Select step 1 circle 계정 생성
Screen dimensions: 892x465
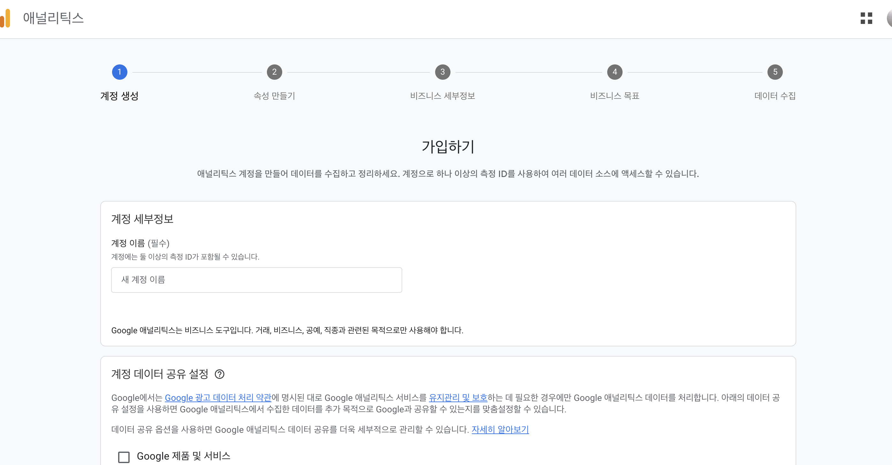(x=119, y=72)
